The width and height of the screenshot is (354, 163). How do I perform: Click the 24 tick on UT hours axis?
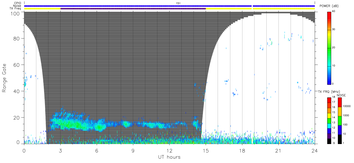click(315, 150)
